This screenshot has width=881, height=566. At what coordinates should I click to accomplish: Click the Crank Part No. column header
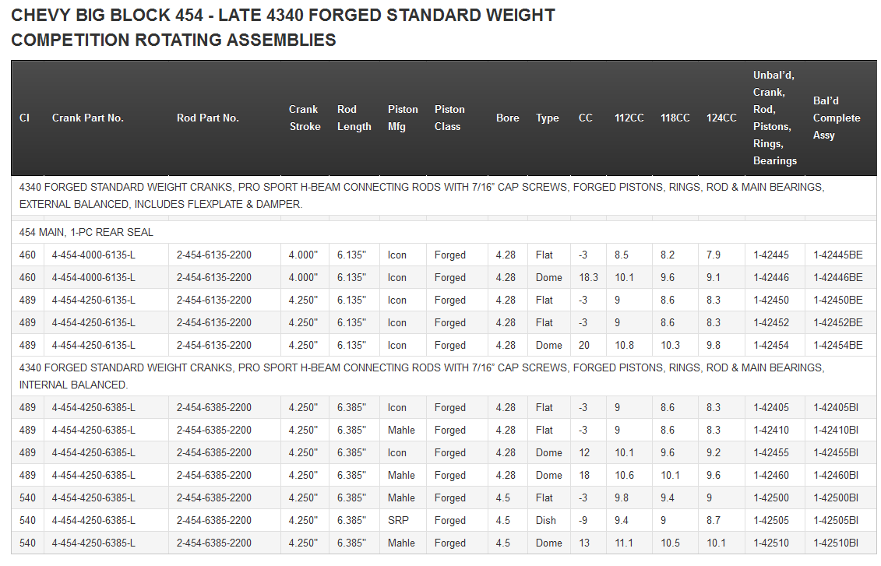88,118
